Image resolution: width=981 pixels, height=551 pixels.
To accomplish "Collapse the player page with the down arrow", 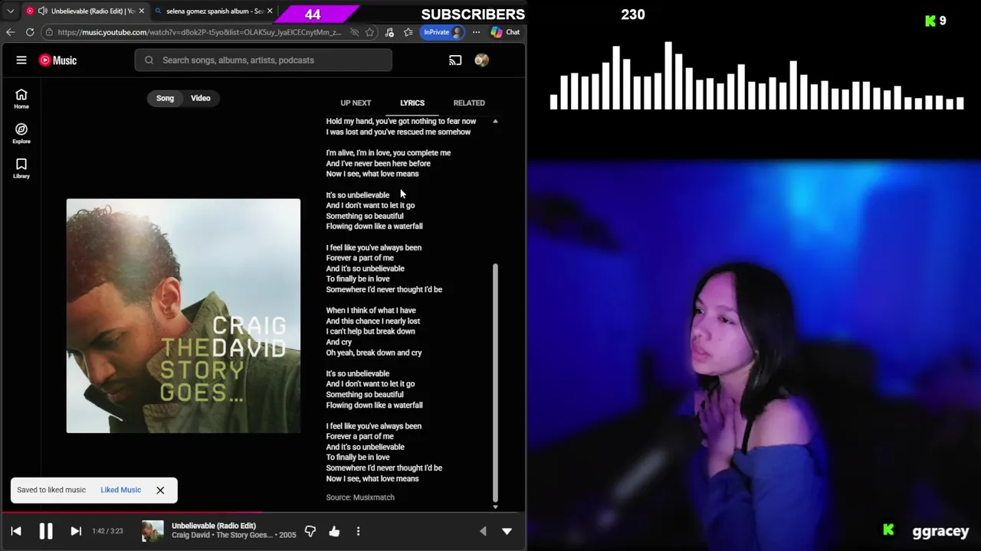I will (x=507, y=531).
